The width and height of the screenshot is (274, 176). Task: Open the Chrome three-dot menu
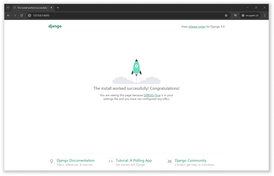pos(265,15)
